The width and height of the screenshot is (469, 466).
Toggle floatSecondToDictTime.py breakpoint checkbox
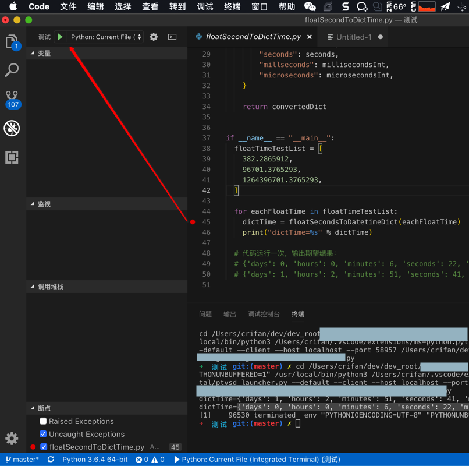click(44, 447)
